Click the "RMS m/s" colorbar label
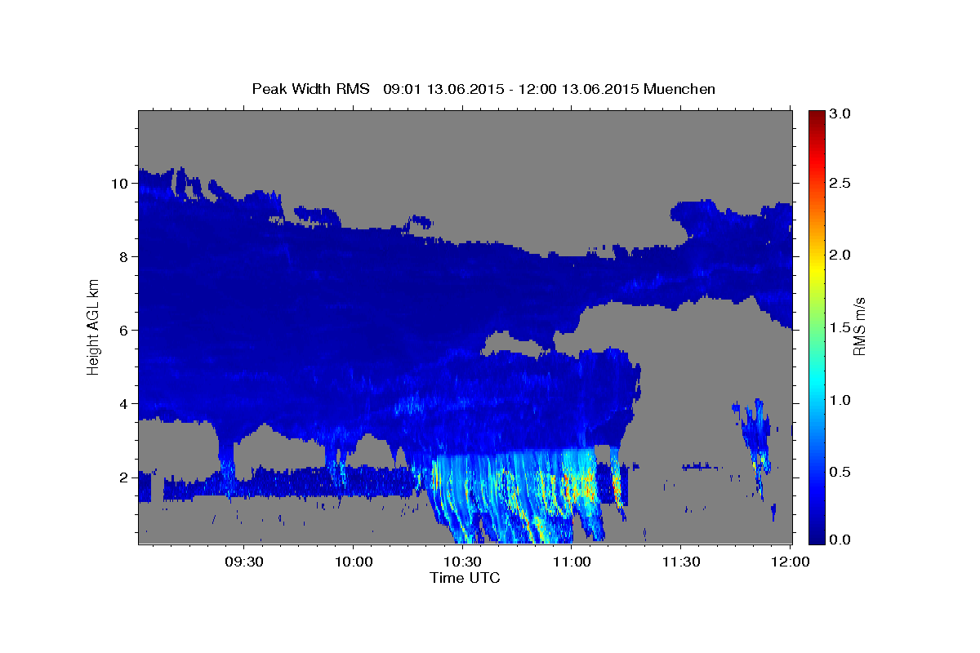This screenshot has height=653, width=980. 859,326
